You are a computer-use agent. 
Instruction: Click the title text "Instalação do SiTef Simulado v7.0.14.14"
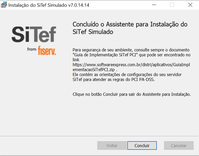tap(49, 5)
